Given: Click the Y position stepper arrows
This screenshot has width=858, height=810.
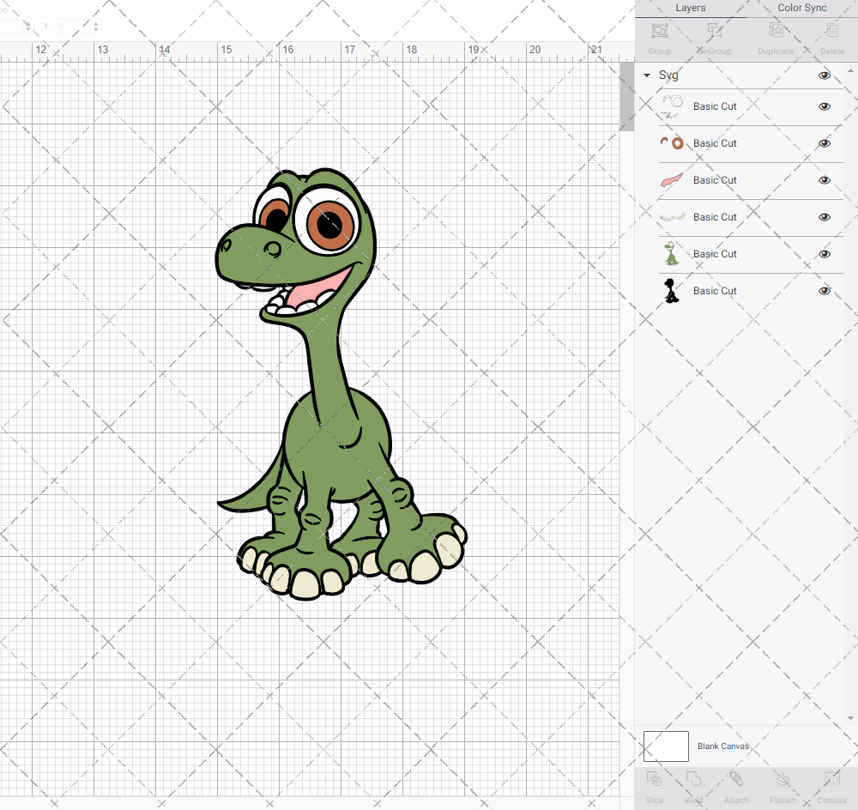Looking at the screenshot, I should tap(96, 27).
